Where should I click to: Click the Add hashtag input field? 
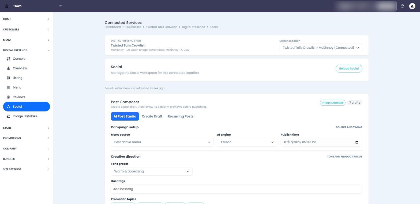point(237,189)
